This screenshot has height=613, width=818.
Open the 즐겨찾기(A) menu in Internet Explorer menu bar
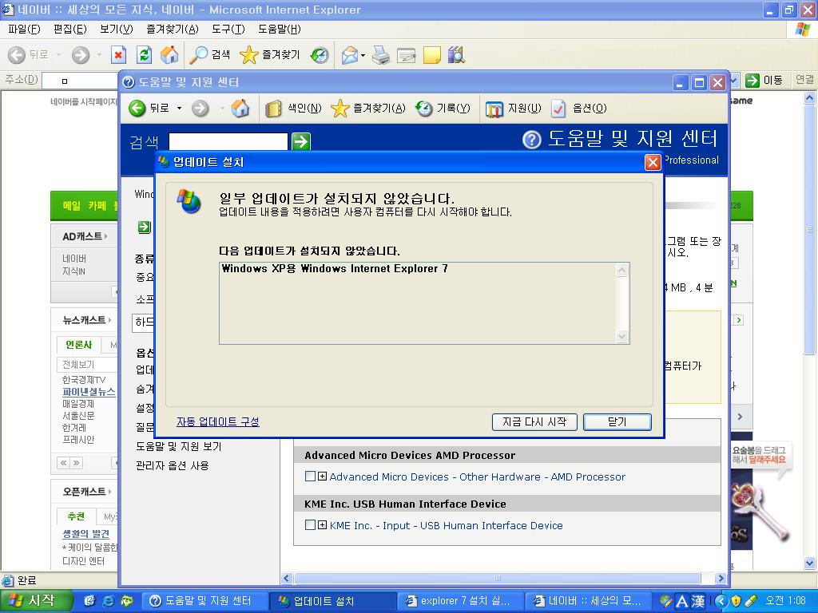[x=173, y=30]
